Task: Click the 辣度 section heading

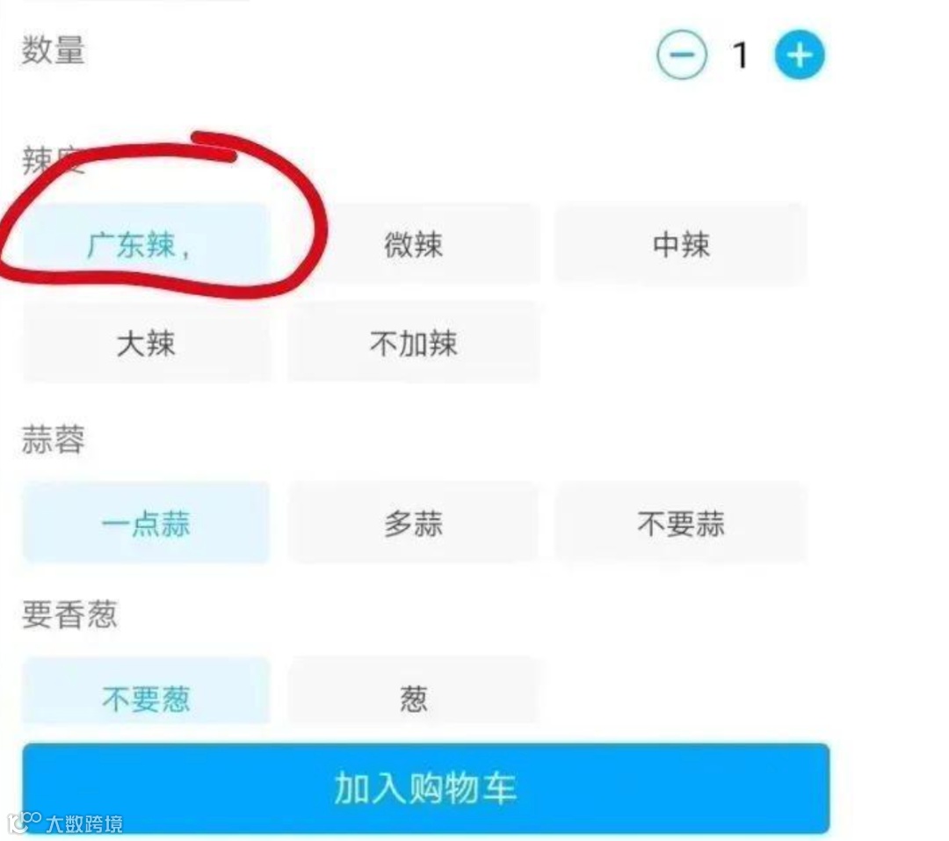Action: tap(54, 161)
